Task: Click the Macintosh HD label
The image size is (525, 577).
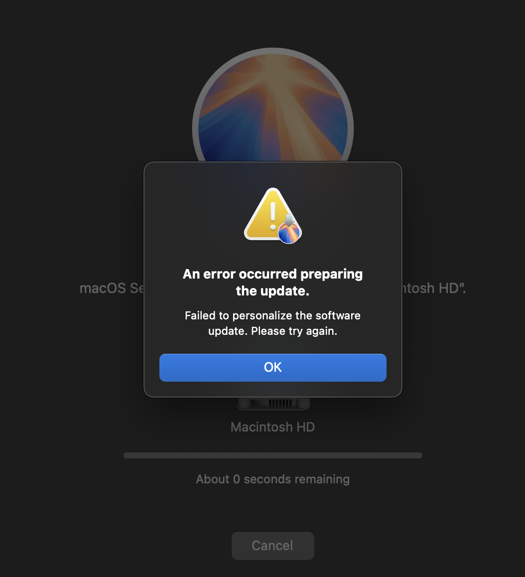Action: pyautogui.click(x=272, y=427)
